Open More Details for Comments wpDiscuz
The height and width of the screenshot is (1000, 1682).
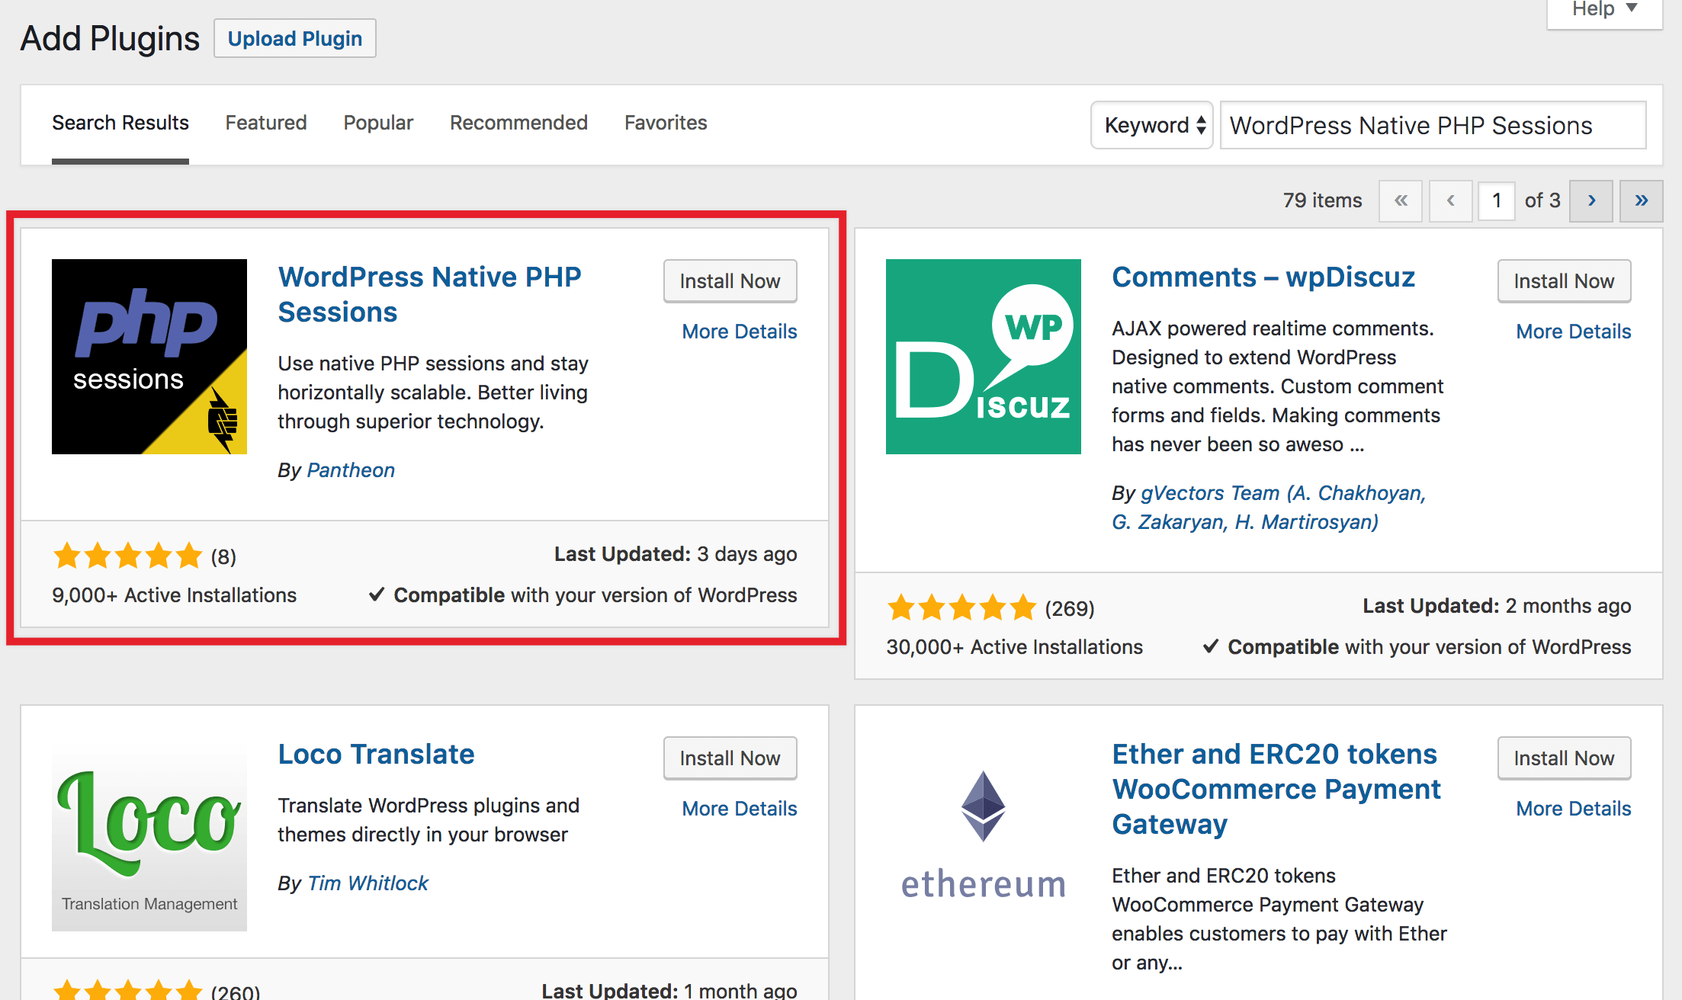coord(1573,331)
